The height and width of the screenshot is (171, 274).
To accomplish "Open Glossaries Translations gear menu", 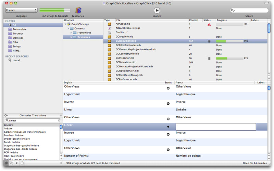I will pos(6,115).
